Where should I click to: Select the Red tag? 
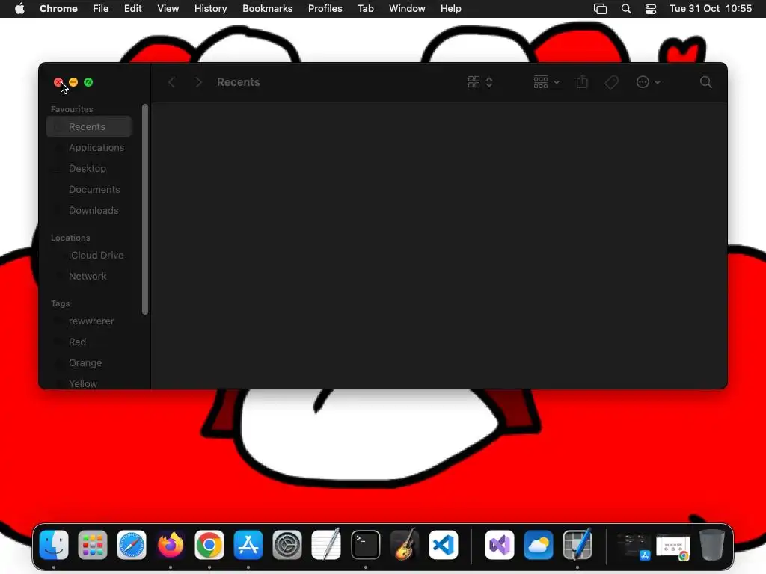(89, 342)
